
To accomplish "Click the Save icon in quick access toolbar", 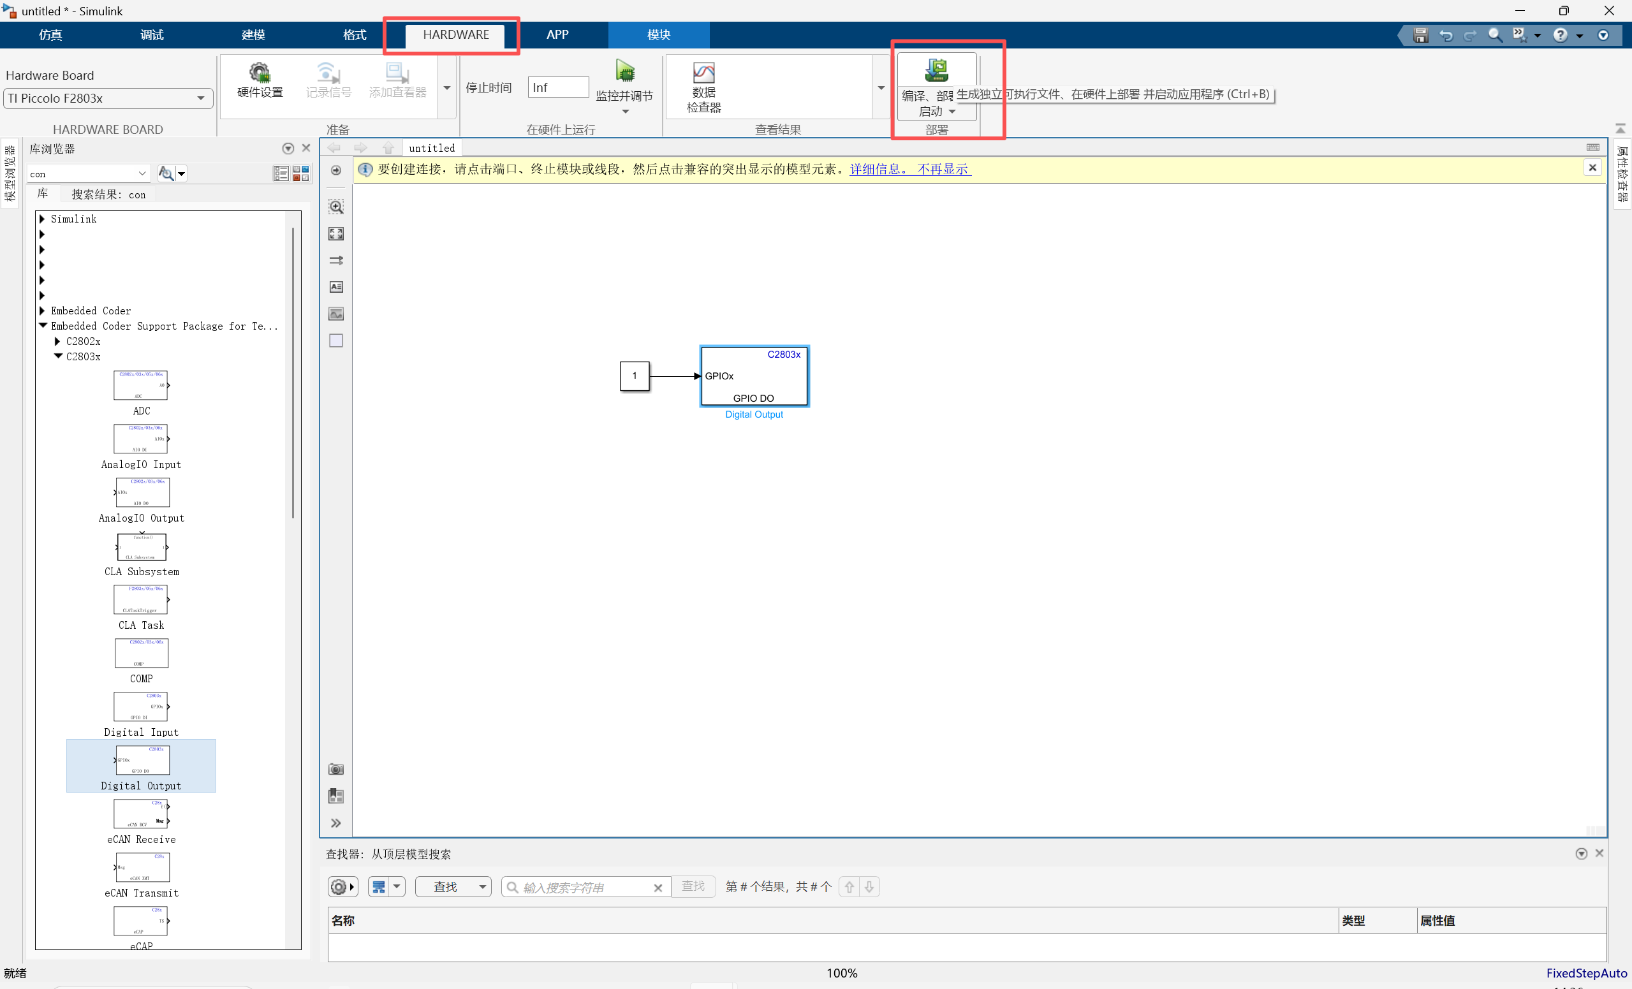I will pyautogui.click(x=1420, y=35).
